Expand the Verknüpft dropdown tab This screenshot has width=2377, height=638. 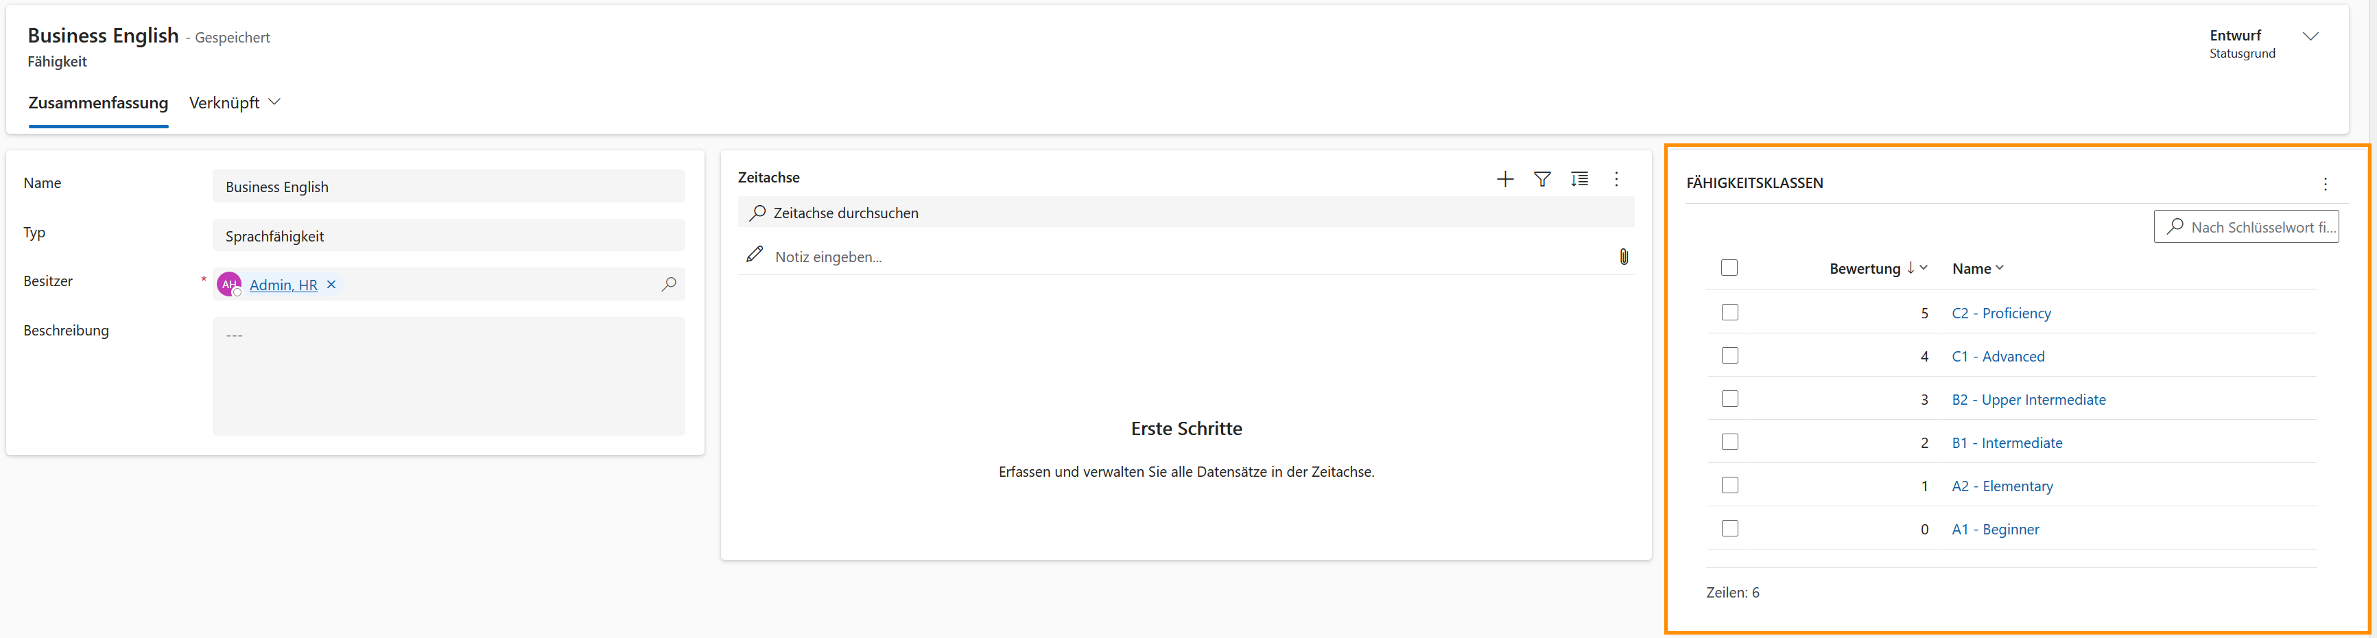tap(235, 102)
